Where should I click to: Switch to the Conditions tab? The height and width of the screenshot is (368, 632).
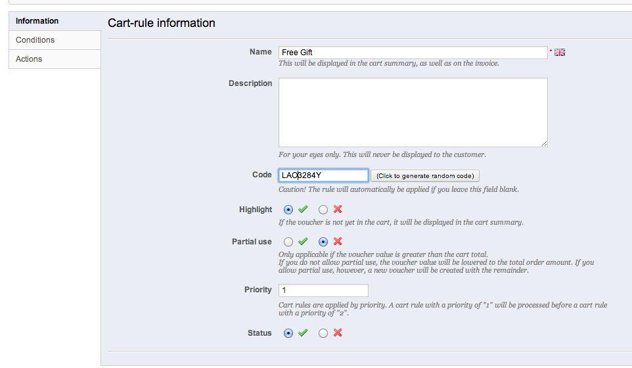pyautogui.click(x=35, y=40)
